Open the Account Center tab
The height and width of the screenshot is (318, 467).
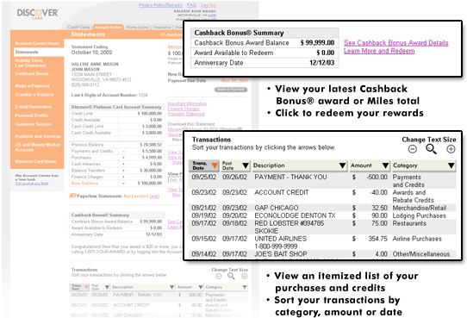click(x=108, y=27)
